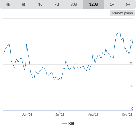The width and height of the screenshot is (136, 131).
Task: Switch chart to 1y range
Action: pos(112,4)
